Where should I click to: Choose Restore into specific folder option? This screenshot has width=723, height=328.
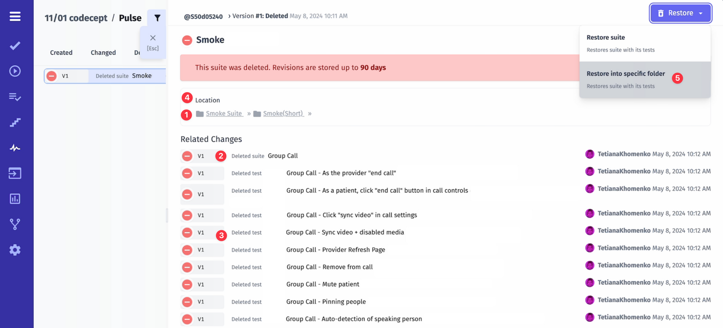[x=645, y=79]
